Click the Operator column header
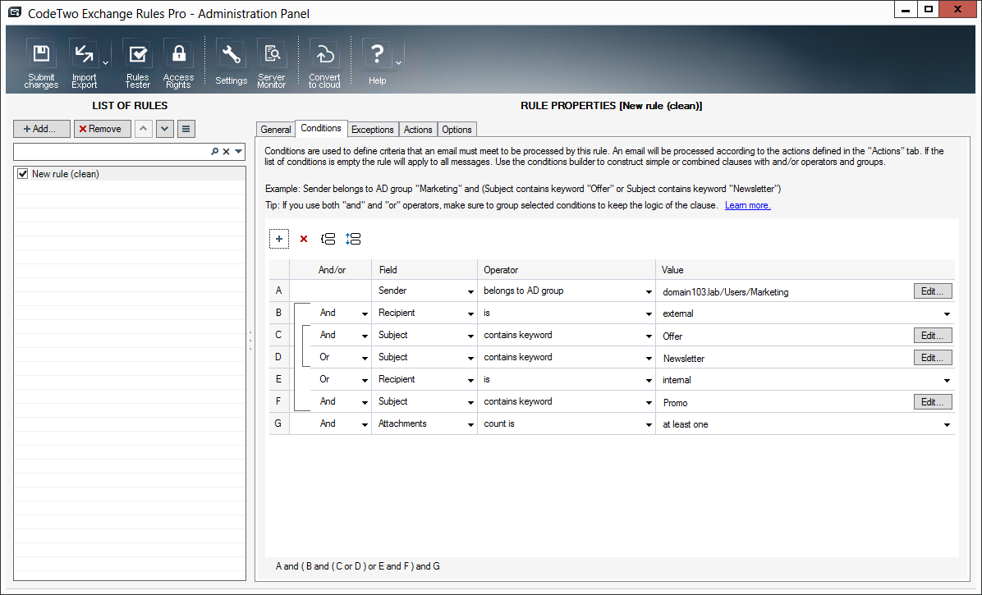The image size is (982, 595). click(567, 270)
